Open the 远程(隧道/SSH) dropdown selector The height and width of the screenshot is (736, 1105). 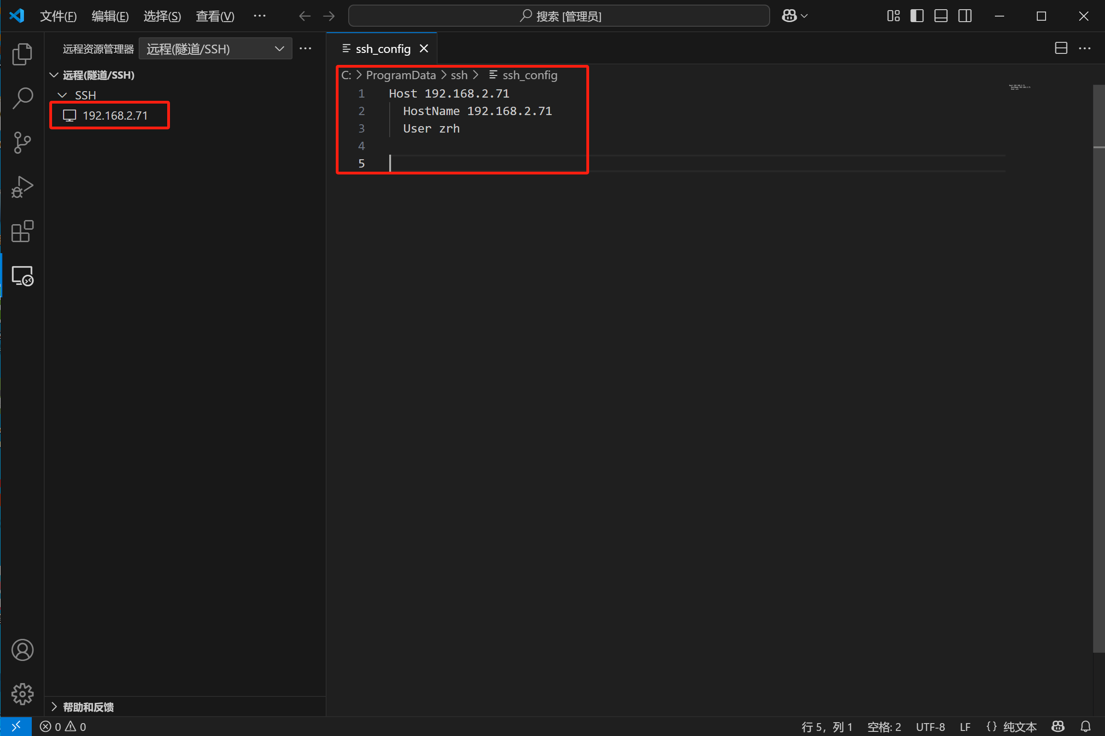215,49
